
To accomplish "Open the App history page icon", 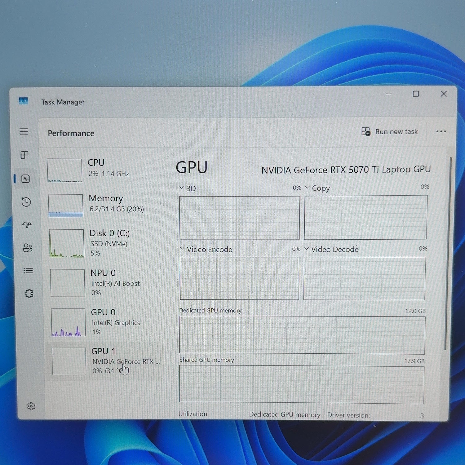I will (x=26, y=202).
